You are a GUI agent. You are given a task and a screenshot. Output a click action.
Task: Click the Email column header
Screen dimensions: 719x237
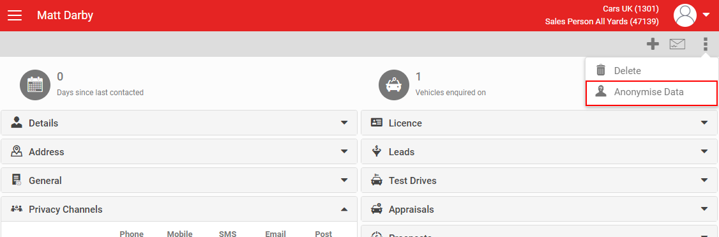(x=276, y=234)
